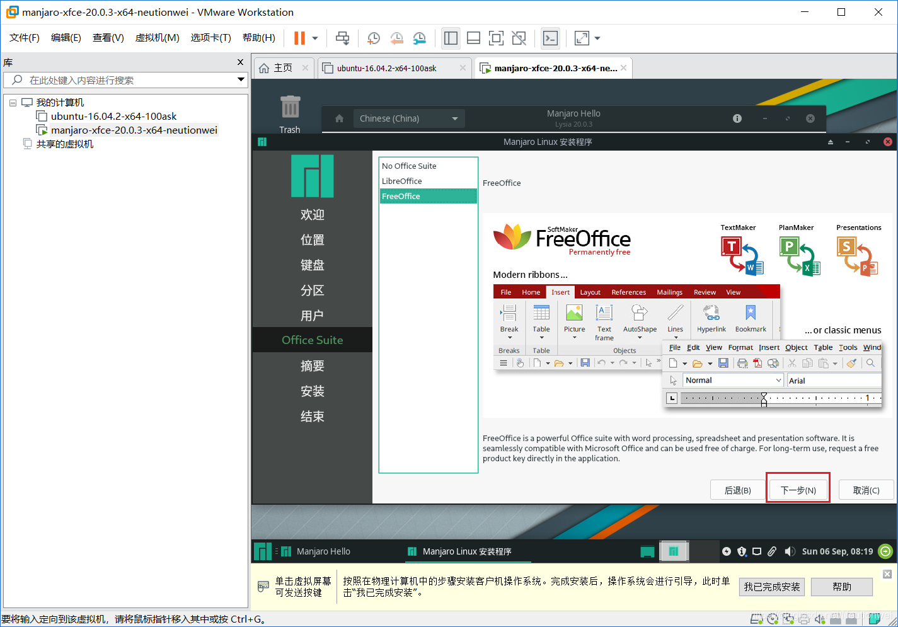Select ubuntu-16.04.2-x64-100ask in the library tree

pyautogui.click(x=113, y=116)
